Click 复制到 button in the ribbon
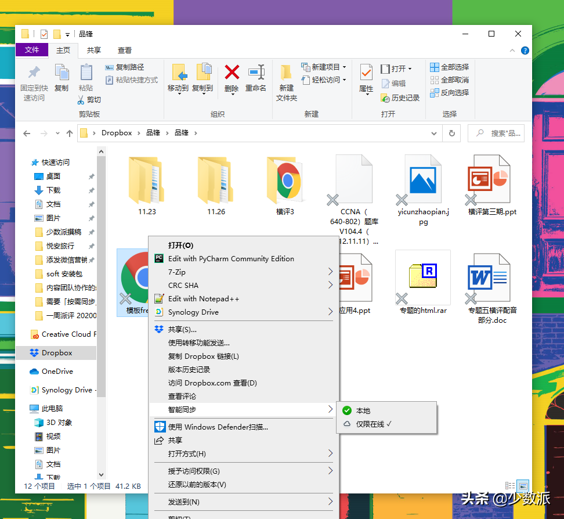 [x=203, y=80]
